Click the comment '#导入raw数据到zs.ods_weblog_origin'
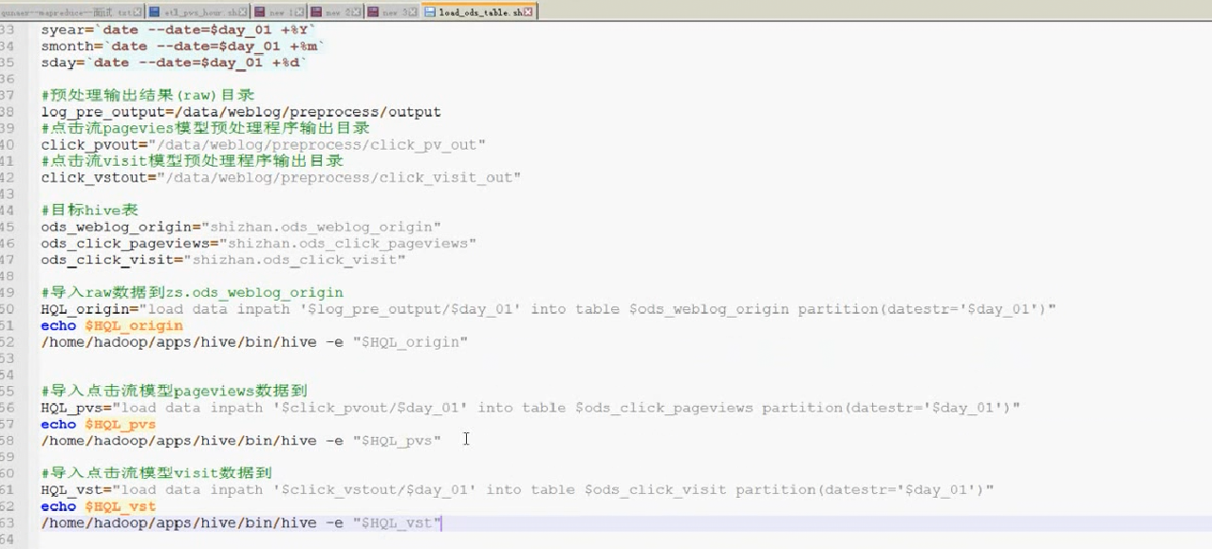This screenshot has height=549, width=1212. coord(192,292)
